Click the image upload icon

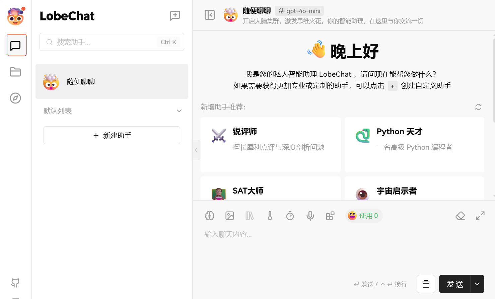click(230, 216)
